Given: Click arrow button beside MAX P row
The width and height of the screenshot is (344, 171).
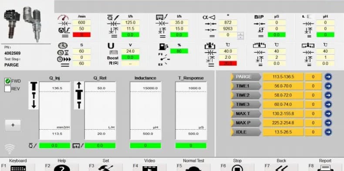Looking at the screenshot, I should coord(328,123).
